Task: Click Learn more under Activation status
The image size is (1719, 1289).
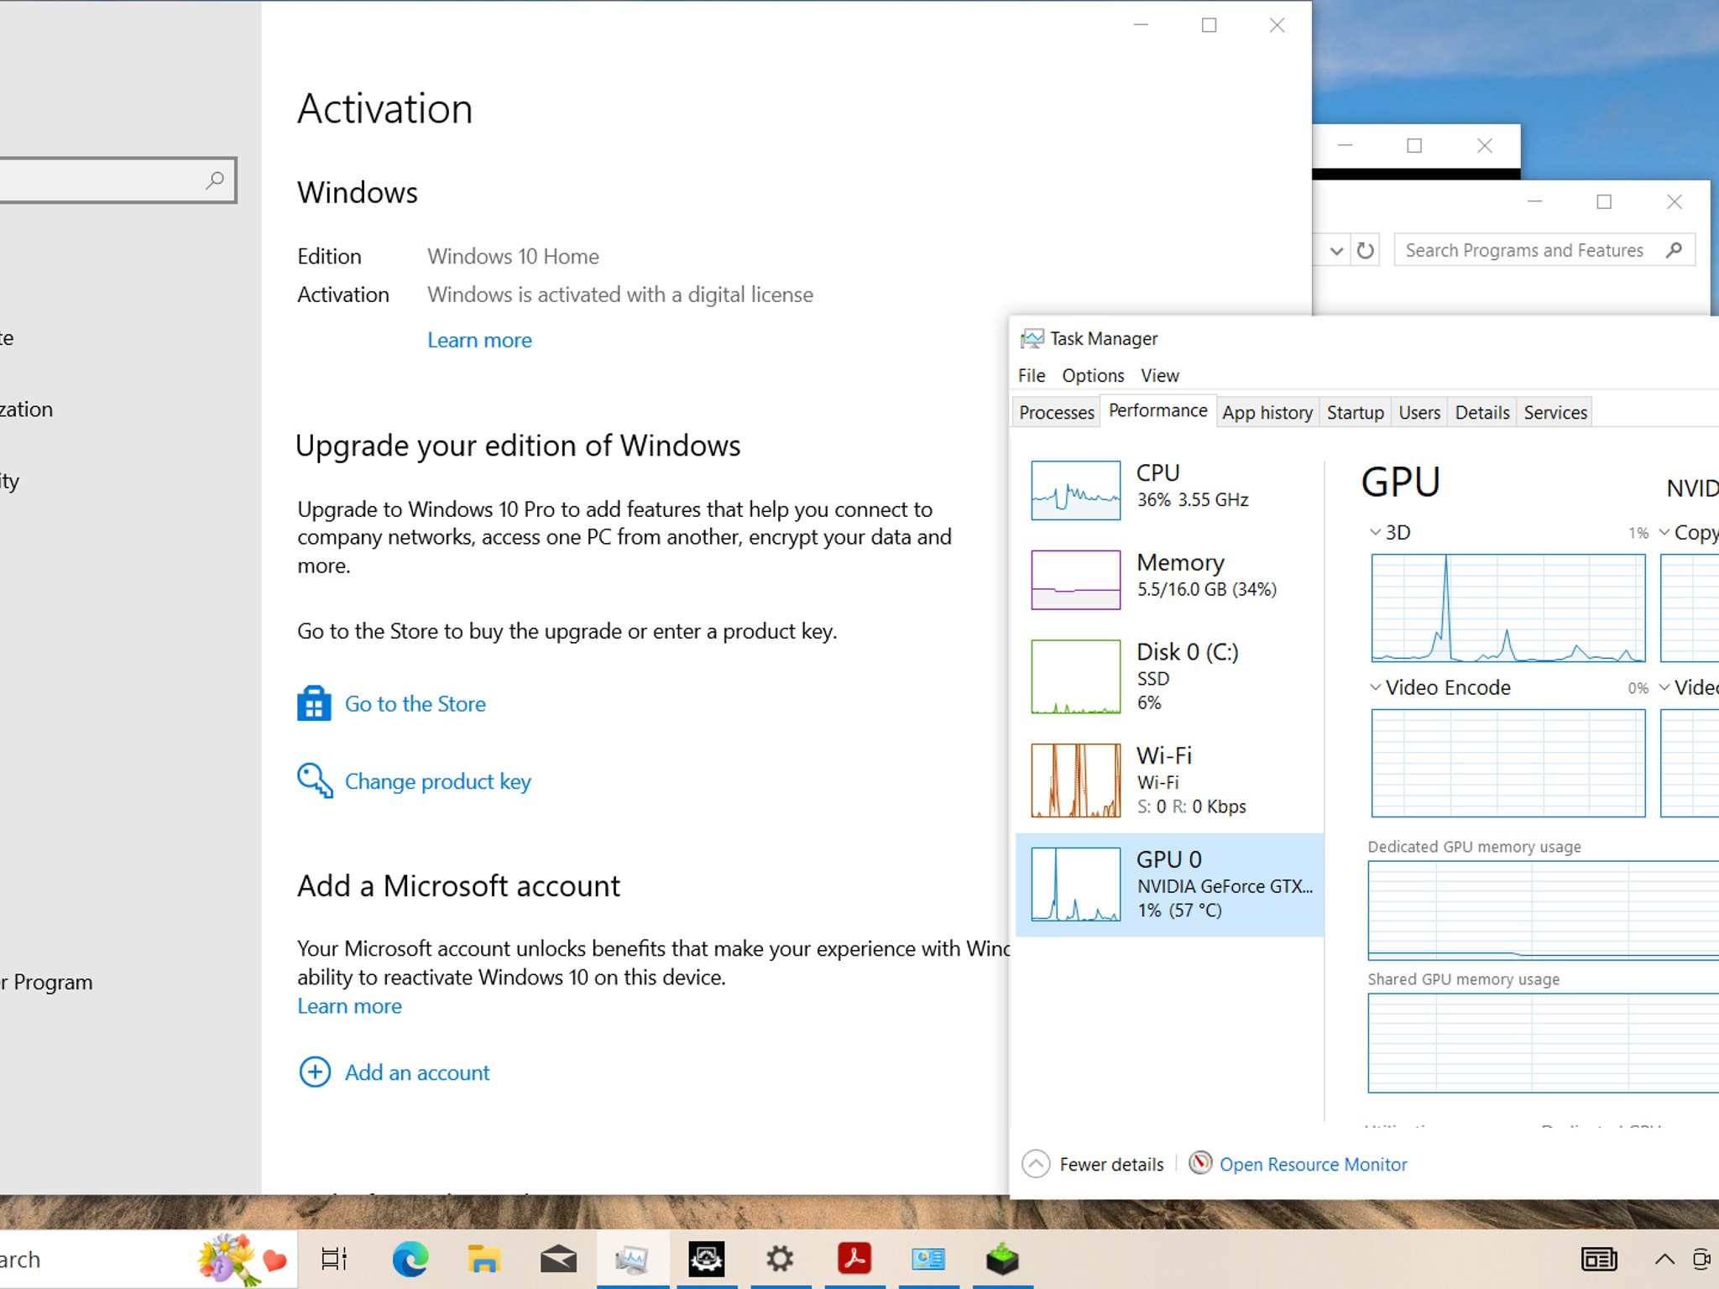Action: pyautogui.click(x=479, y=340)
